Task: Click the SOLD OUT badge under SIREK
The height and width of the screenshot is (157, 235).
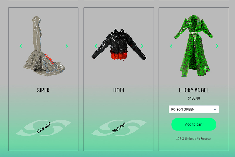Action: pyautogui.click(x=43, y=128)
